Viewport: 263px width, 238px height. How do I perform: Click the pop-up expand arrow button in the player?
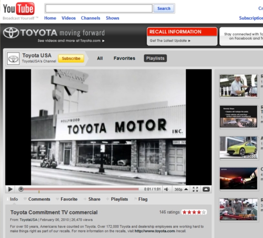[206, 189]
